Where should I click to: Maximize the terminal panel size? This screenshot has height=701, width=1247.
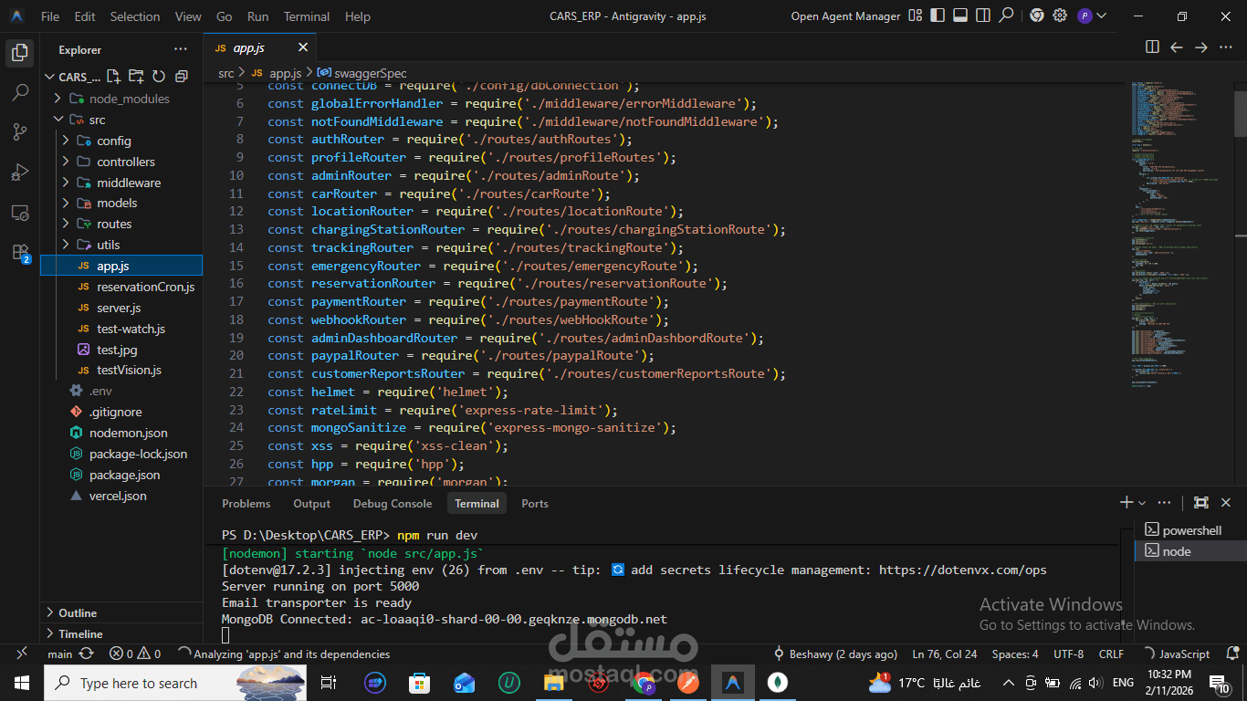1201,503
